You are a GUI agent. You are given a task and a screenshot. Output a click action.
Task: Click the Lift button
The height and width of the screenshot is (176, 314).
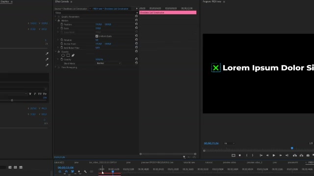[295, 155]
